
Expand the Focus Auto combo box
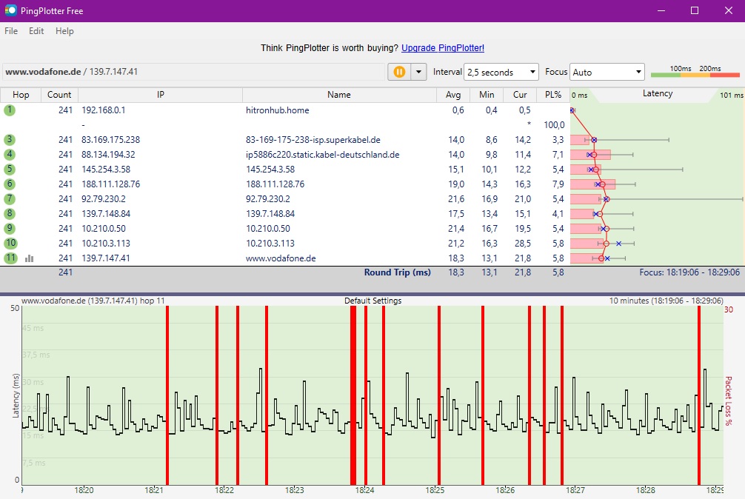[x=607, y=73]
